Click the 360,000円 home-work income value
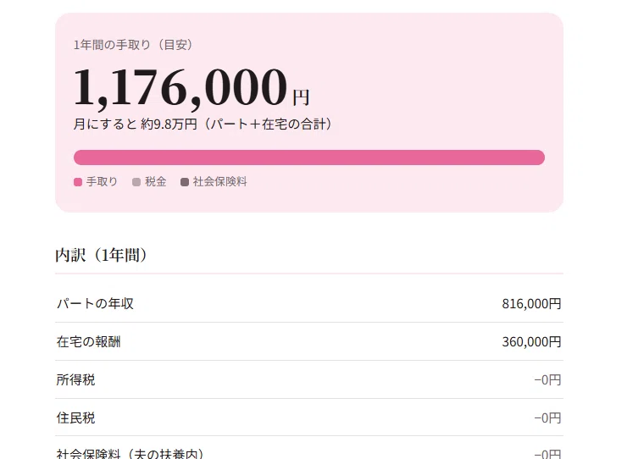 point(531,342)
